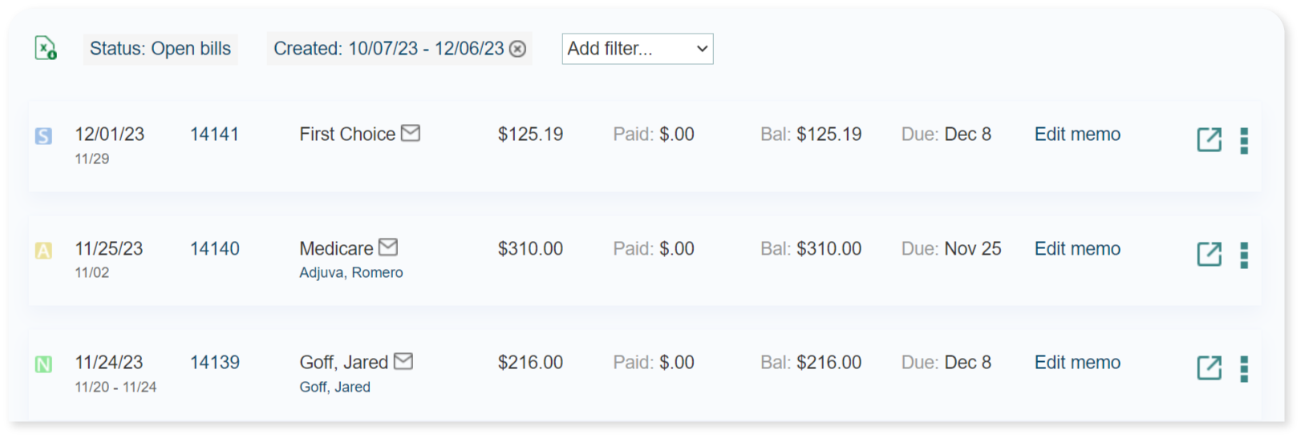Open bill 14140 in new window icon
Screen dimensions: 1301x438
(1209, 254)
